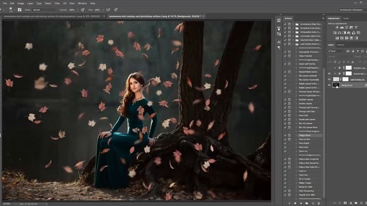
Task: Toggle pressure for opacity icon
Action: (x=83, y=10)
